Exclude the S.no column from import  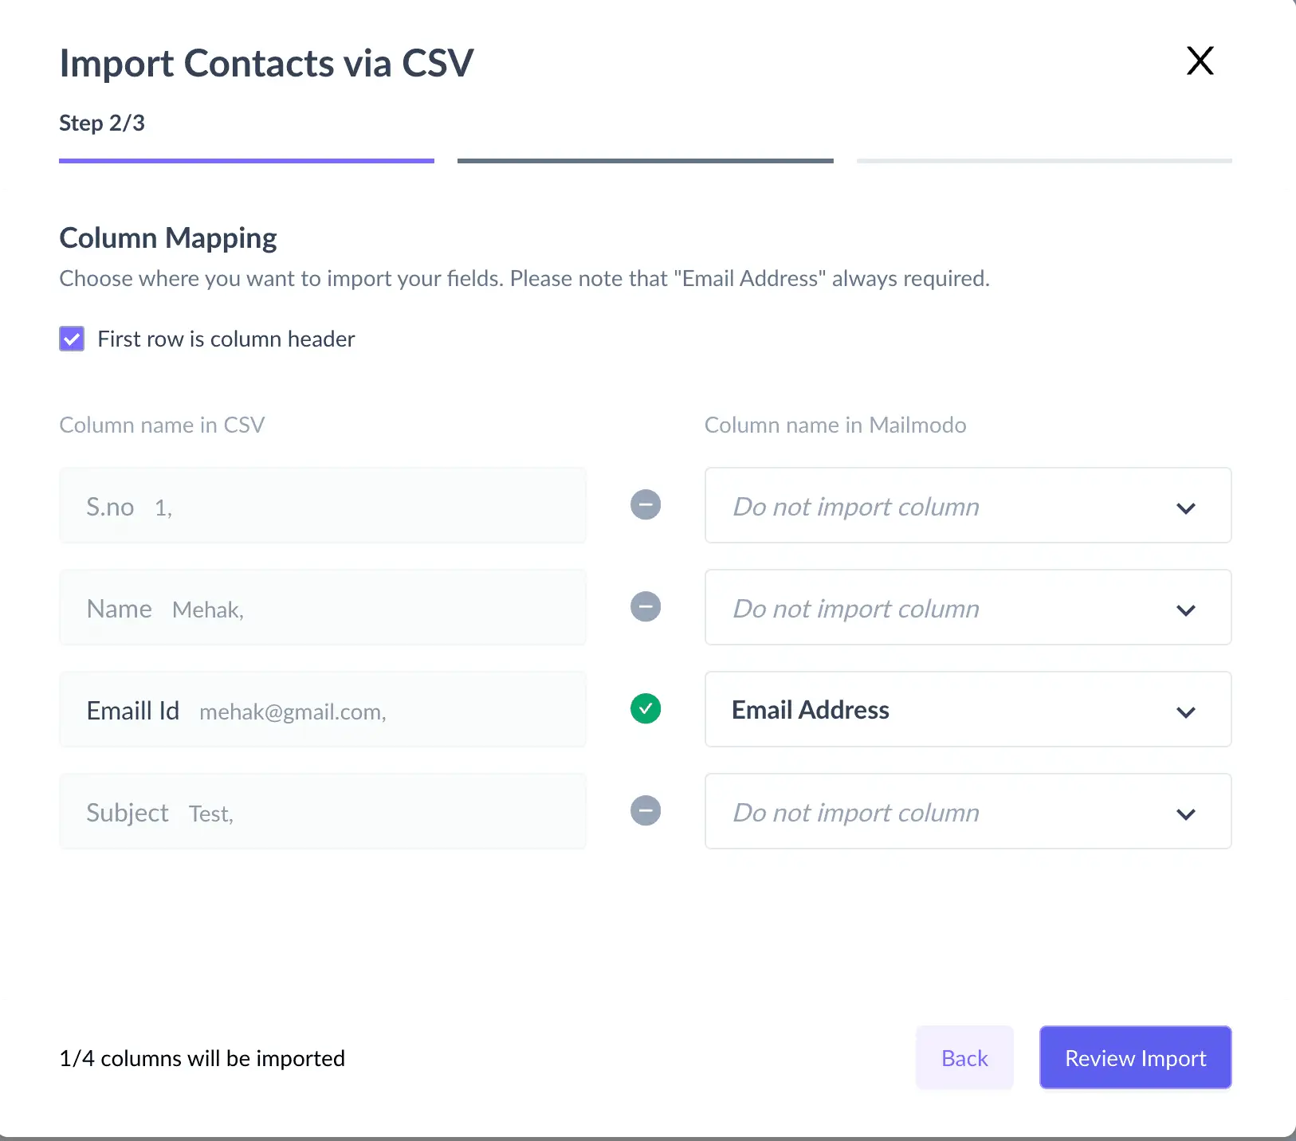(x=646, y=504)
